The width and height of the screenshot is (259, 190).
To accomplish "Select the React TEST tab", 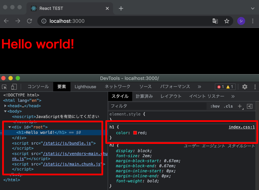I will pyautogui.click(x=69, y=9).
